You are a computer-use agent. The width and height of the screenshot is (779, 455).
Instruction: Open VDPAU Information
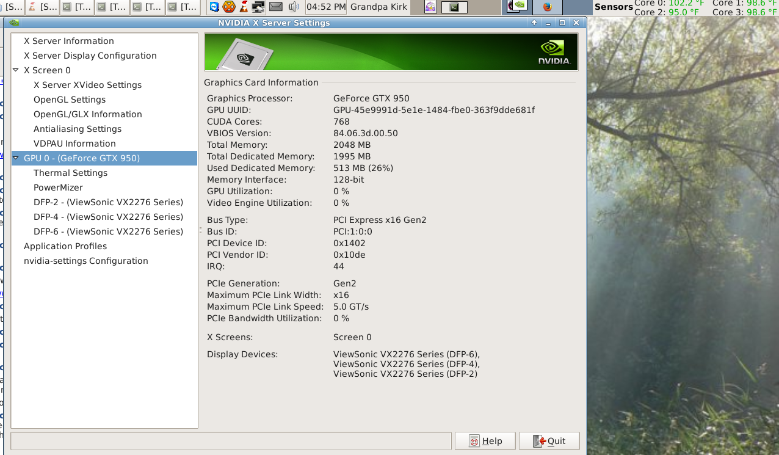[74, 144]
